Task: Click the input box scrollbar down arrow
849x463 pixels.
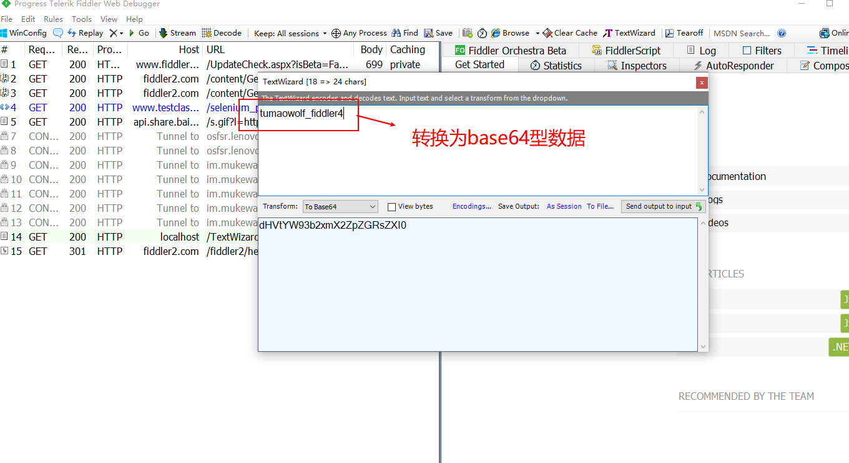Action: pyautogui.click(x=703, y=189)
